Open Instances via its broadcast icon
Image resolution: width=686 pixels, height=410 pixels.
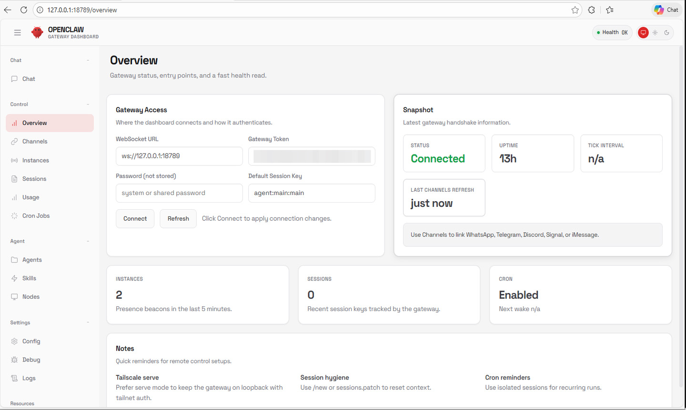coord(14,160)
